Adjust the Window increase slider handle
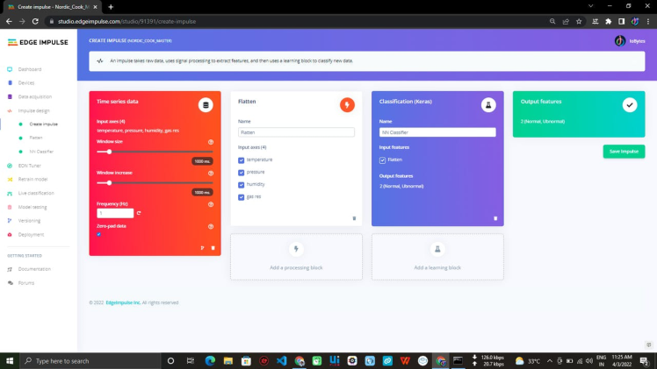This screenshot has height=369, width=657. click(109, 182)
